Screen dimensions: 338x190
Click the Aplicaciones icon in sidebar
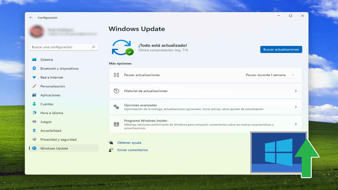34,95
